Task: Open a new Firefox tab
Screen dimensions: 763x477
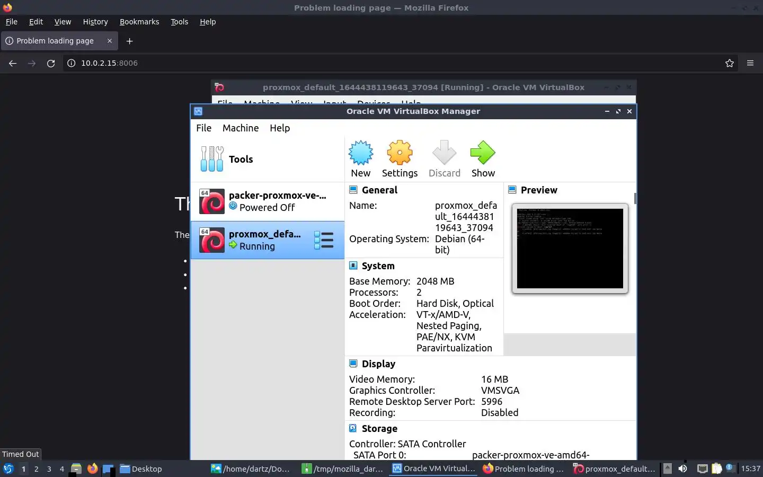Action: 129,41
